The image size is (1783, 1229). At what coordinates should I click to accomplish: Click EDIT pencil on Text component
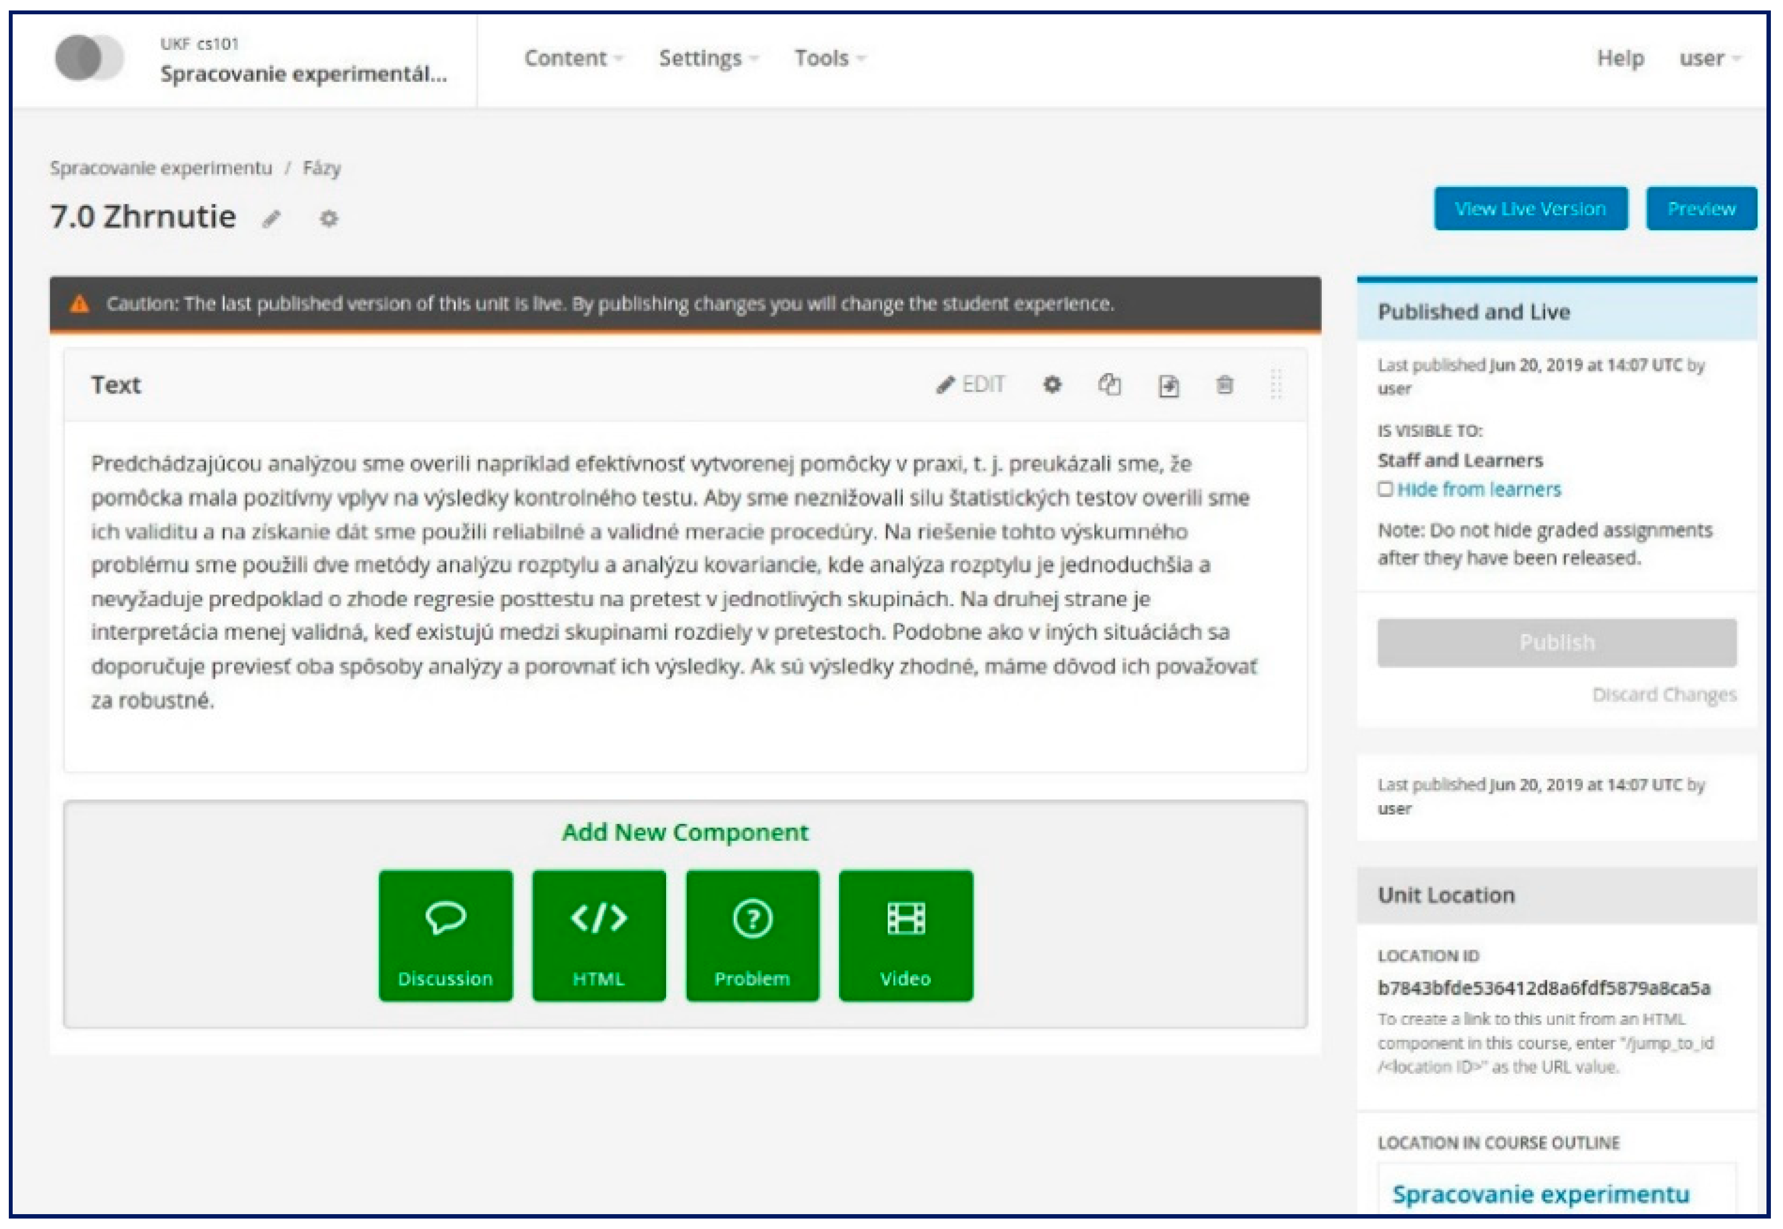click(970, 384)
